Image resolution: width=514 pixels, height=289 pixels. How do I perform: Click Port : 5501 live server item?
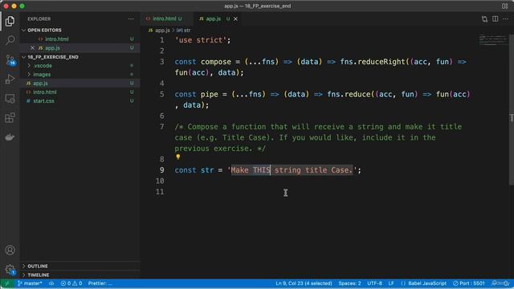point(469,283)
